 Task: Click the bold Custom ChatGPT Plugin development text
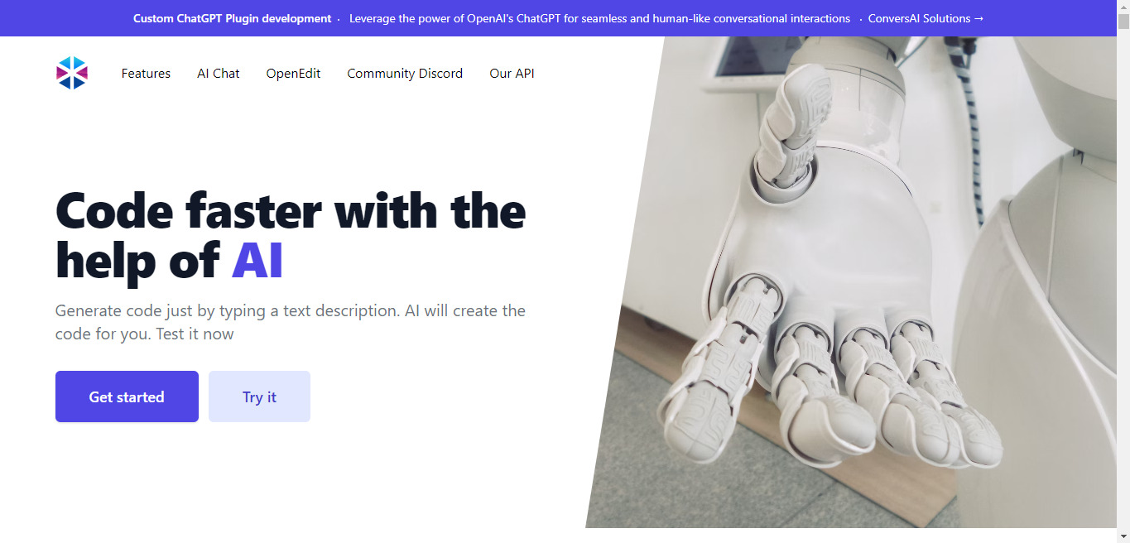tap(232, 18)
